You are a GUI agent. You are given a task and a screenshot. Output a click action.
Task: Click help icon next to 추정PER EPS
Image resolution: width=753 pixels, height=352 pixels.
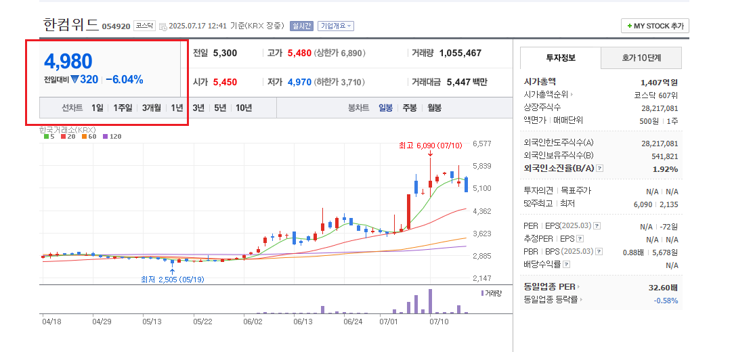tap(580, 239)
